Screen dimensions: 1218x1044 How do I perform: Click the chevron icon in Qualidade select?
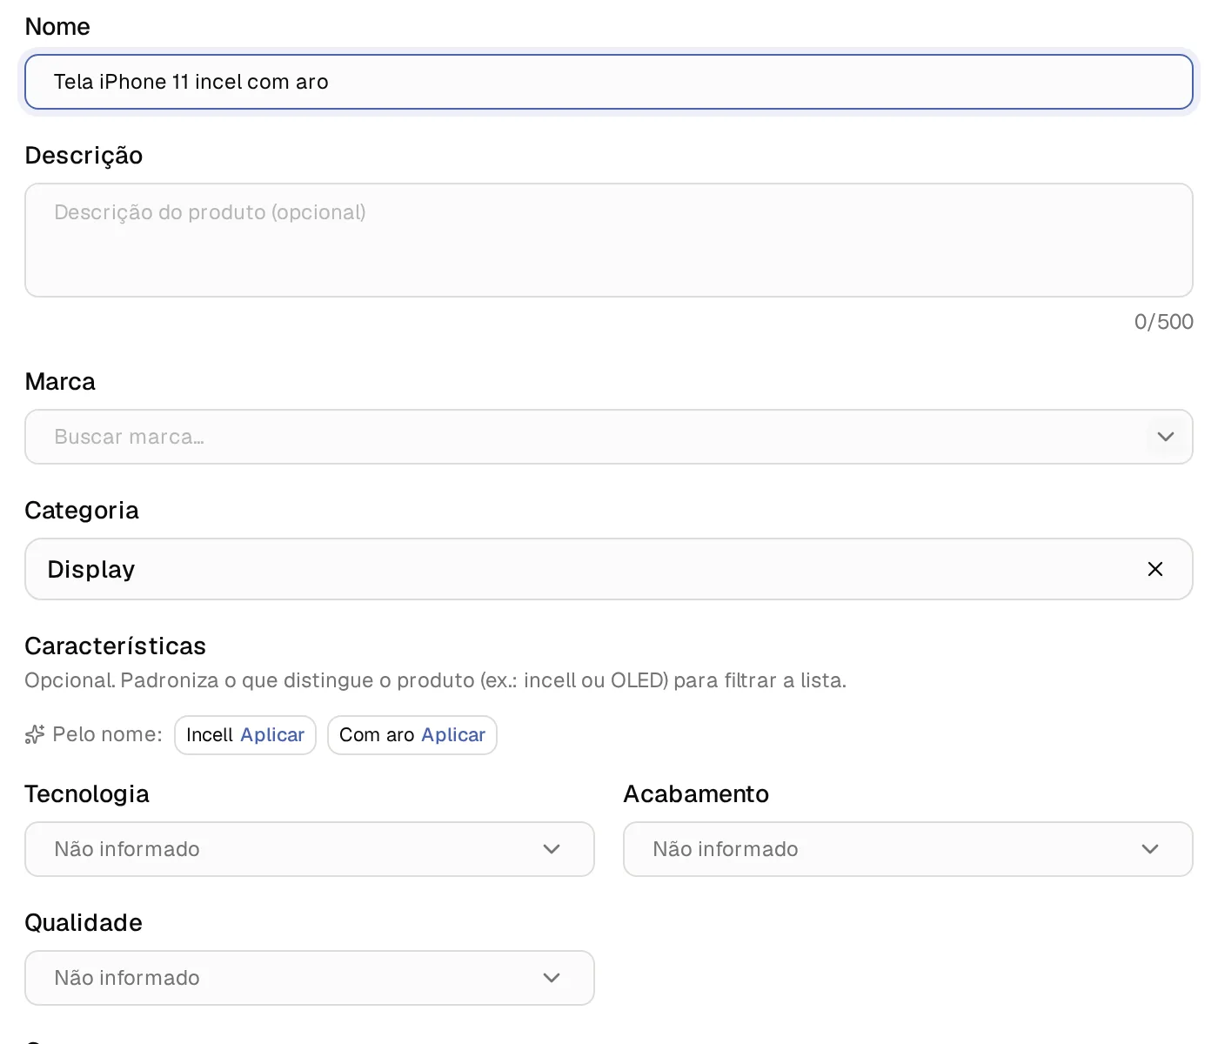(x=552, y=978)
